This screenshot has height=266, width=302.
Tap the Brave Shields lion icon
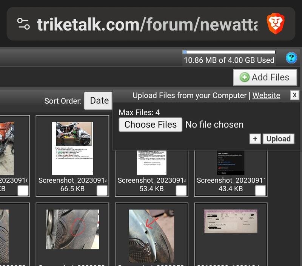coord(276,23)
